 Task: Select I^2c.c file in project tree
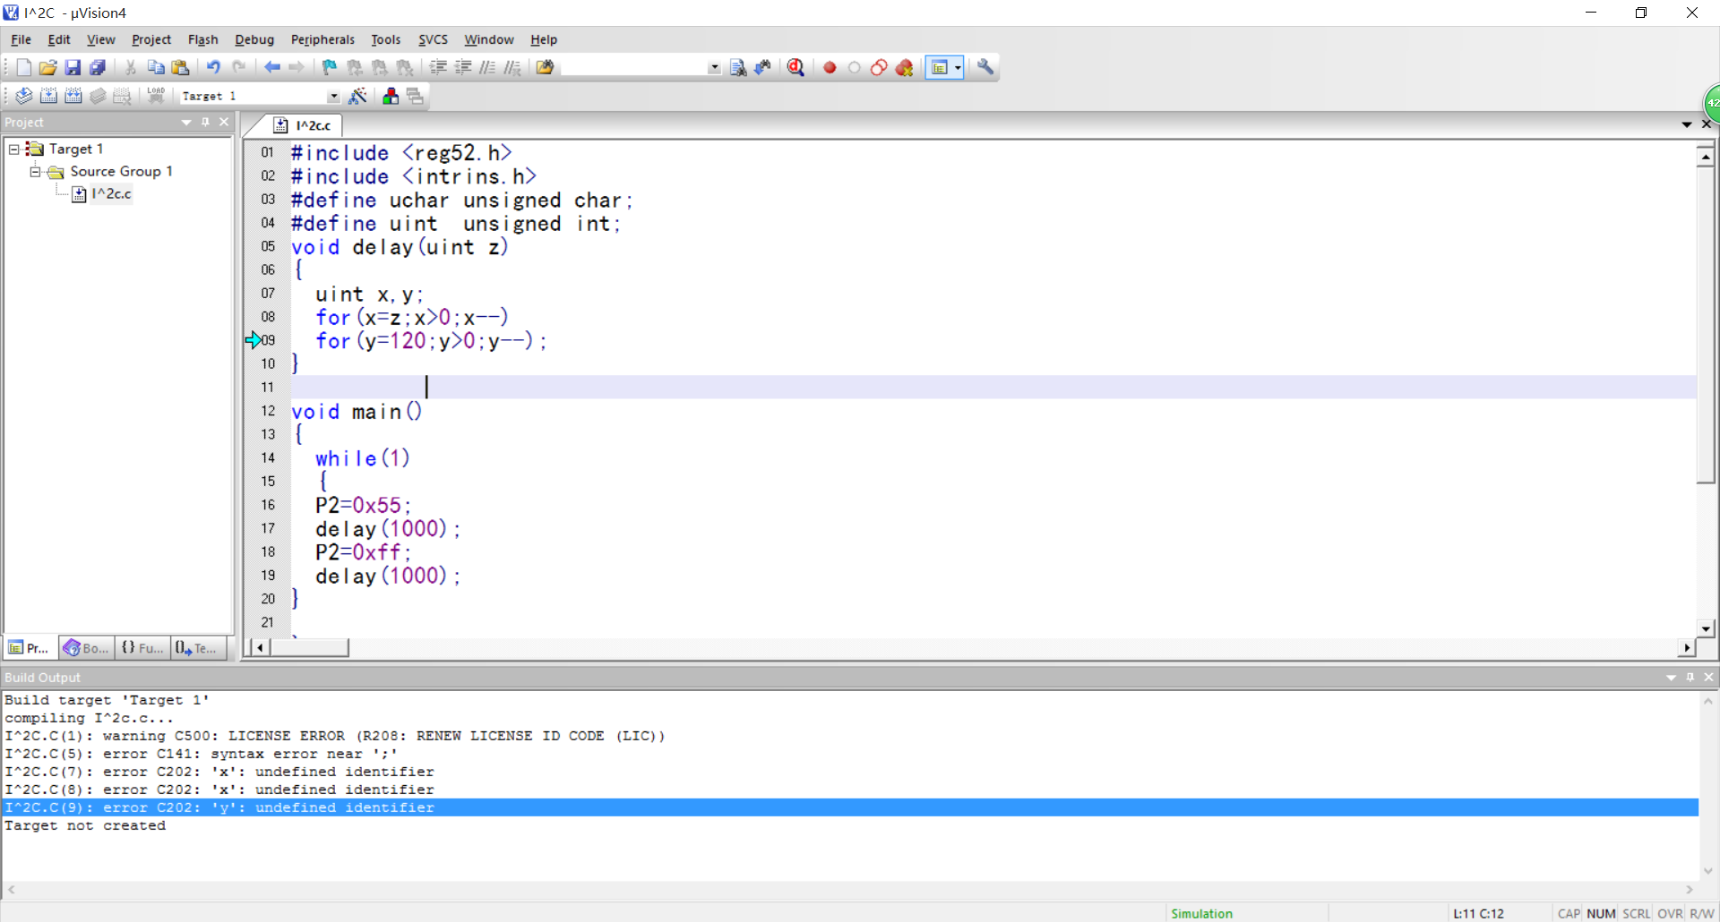coord(111,193)
